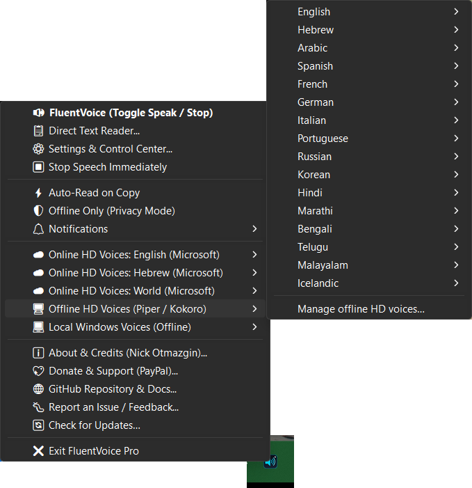Viewport: 472px width, 488px height.
Task: Click the Check for Updates refresh icon
Action: [x=38, y=425]
